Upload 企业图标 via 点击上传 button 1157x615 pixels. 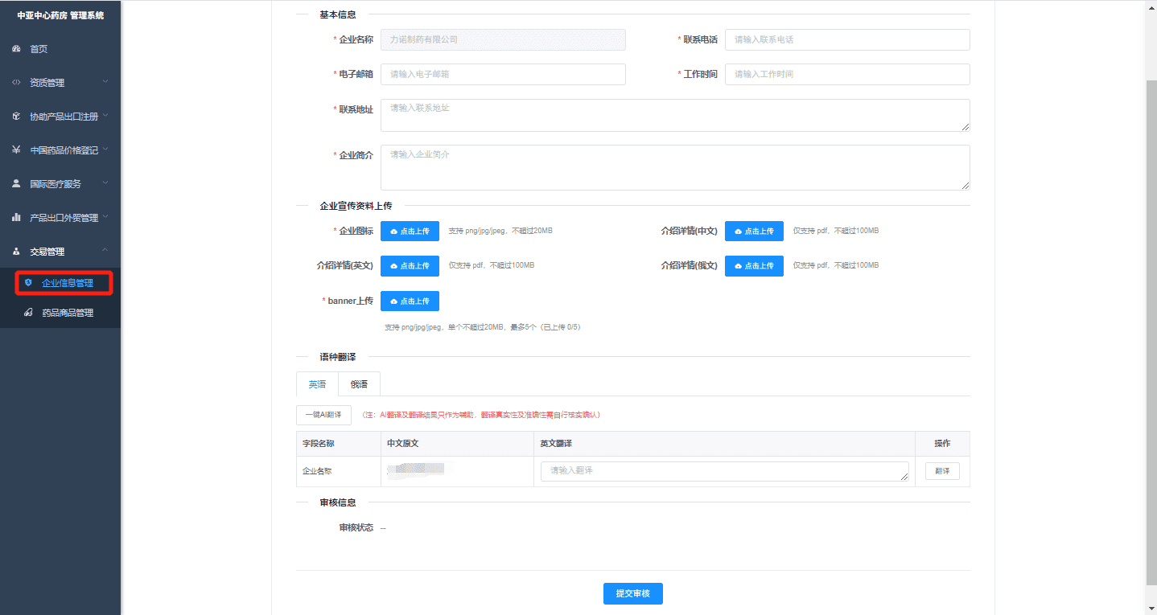click(x=410, y=232)
